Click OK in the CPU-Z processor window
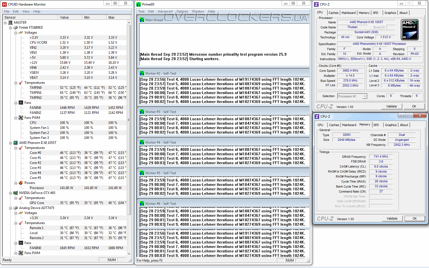Screen dimensions: 429x268 tap(414, 106)
